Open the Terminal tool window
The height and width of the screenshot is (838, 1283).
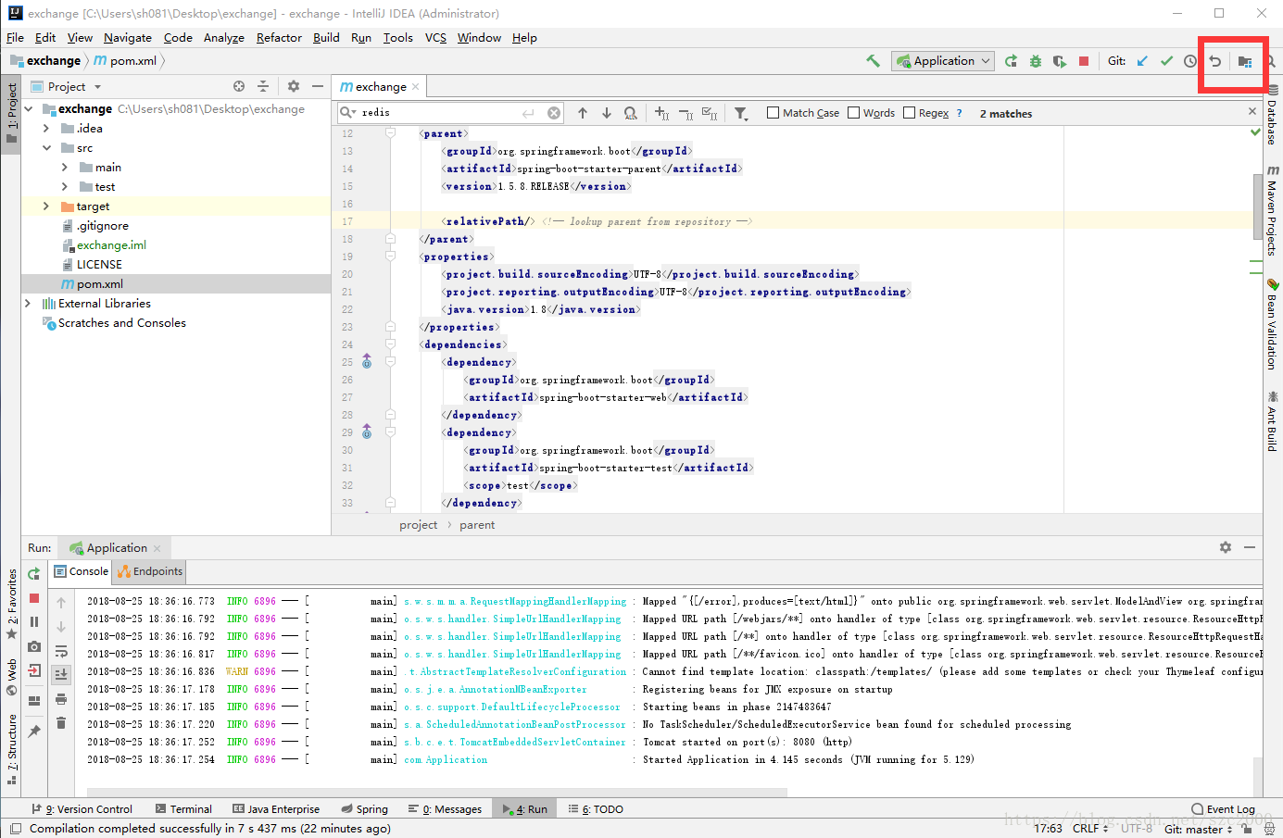point(183,809)
